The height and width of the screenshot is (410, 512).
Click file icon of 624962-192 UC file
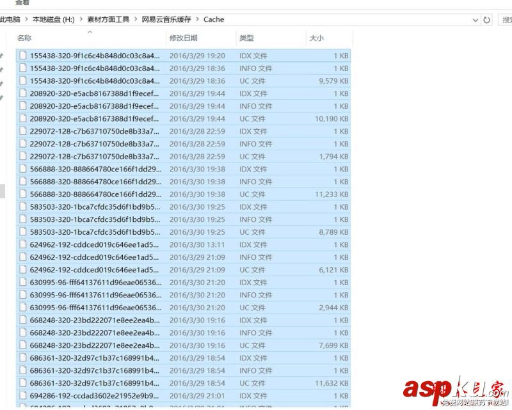(23, 270)
